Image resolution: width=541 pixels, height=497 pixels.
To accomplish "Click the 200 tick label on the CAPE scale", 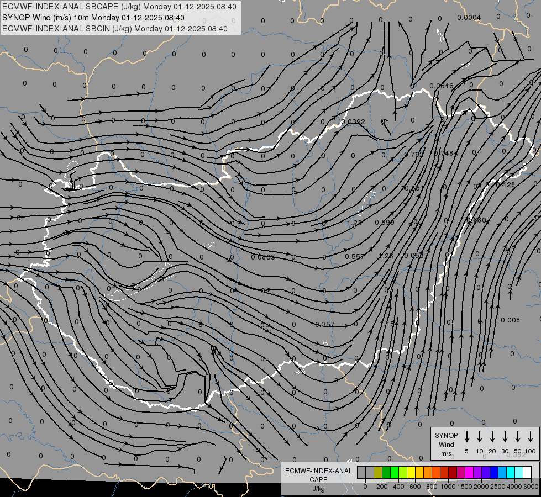I will (382, 487).
